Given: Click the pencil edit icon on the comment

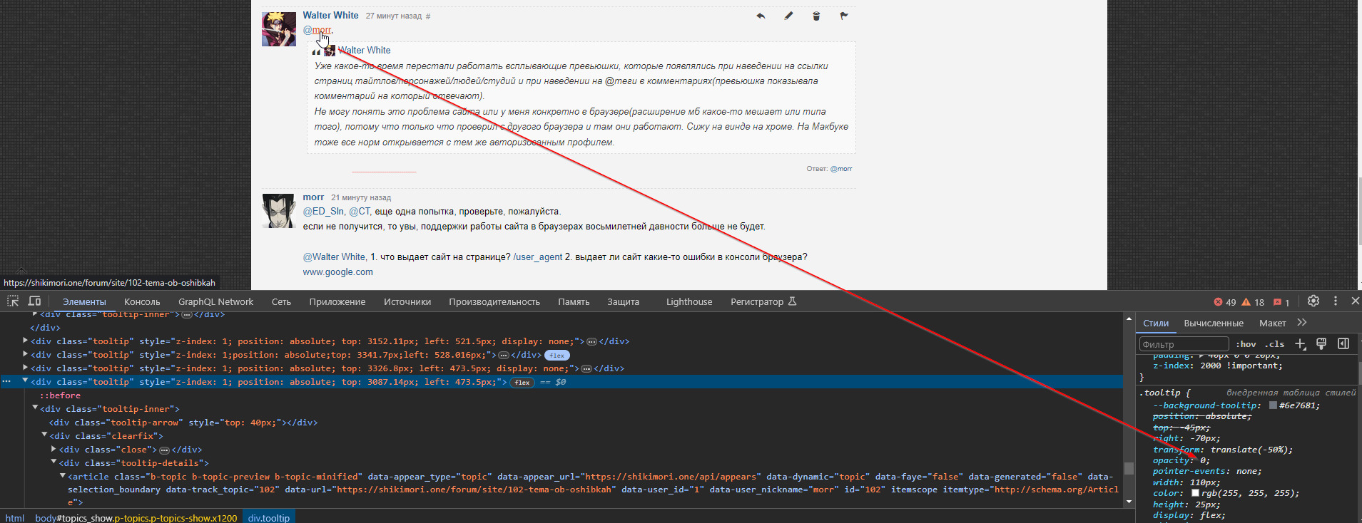Looking at the screenshot, I should (x=788, y=16).
